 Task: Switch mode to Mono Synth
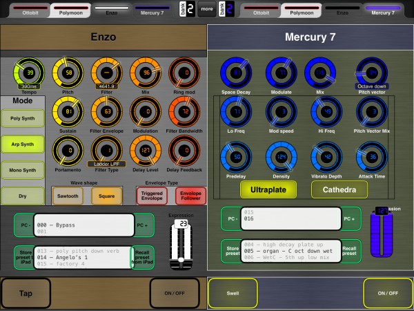click(x=23, y=170)
